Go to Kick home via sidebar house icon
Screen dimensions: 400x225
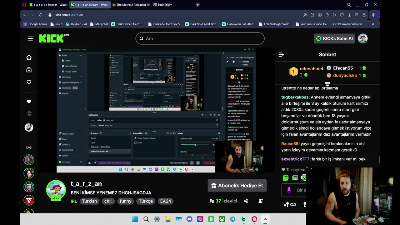point(29,57)
